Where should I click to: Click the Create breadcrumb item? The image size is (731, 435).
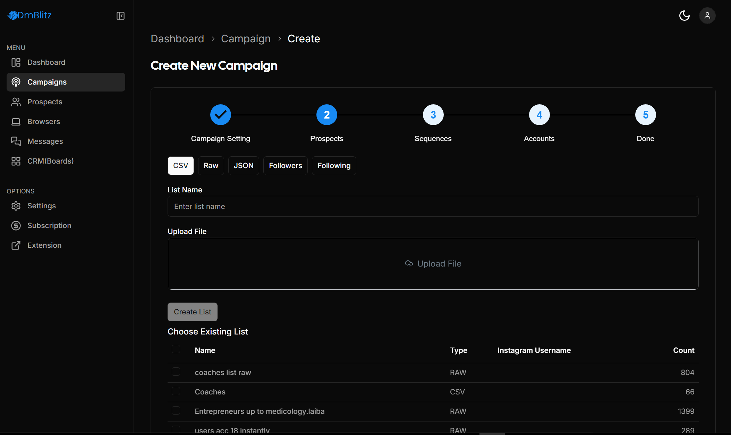[x=304, y=39]
